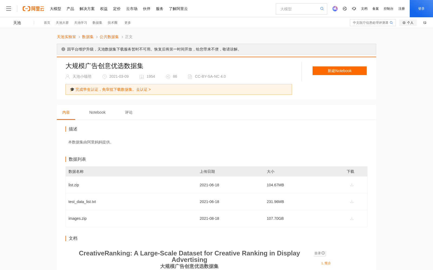Open 天池大赛 in Tianchi navigation
433x270 pixels.
(x=62, y=23)
